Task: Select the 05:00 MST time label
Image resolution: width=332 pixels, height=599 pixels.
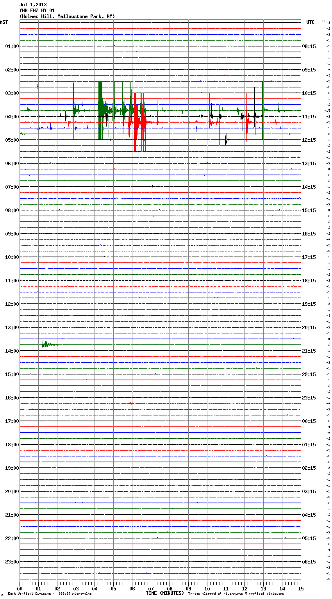Action: click(12, 140)
